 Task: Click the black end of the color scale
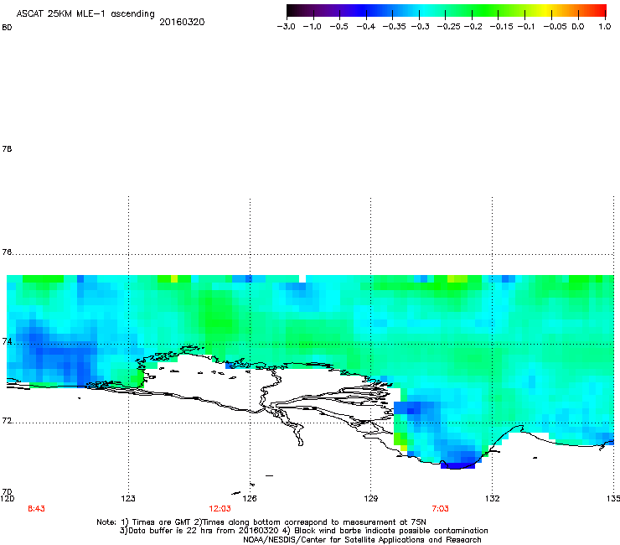pos(292,11)
